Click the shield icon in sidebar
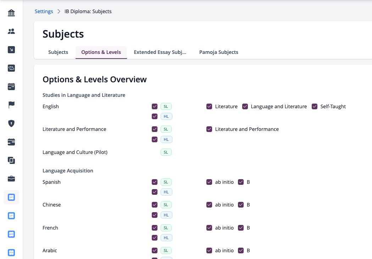 [11, 123]
